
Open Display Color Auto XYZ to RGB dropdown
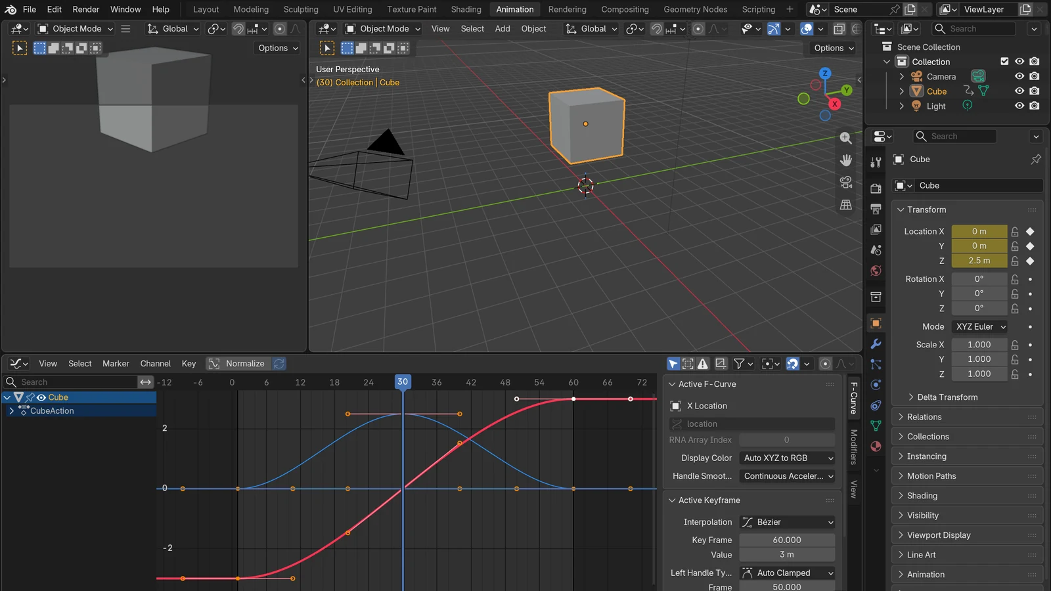787,458
